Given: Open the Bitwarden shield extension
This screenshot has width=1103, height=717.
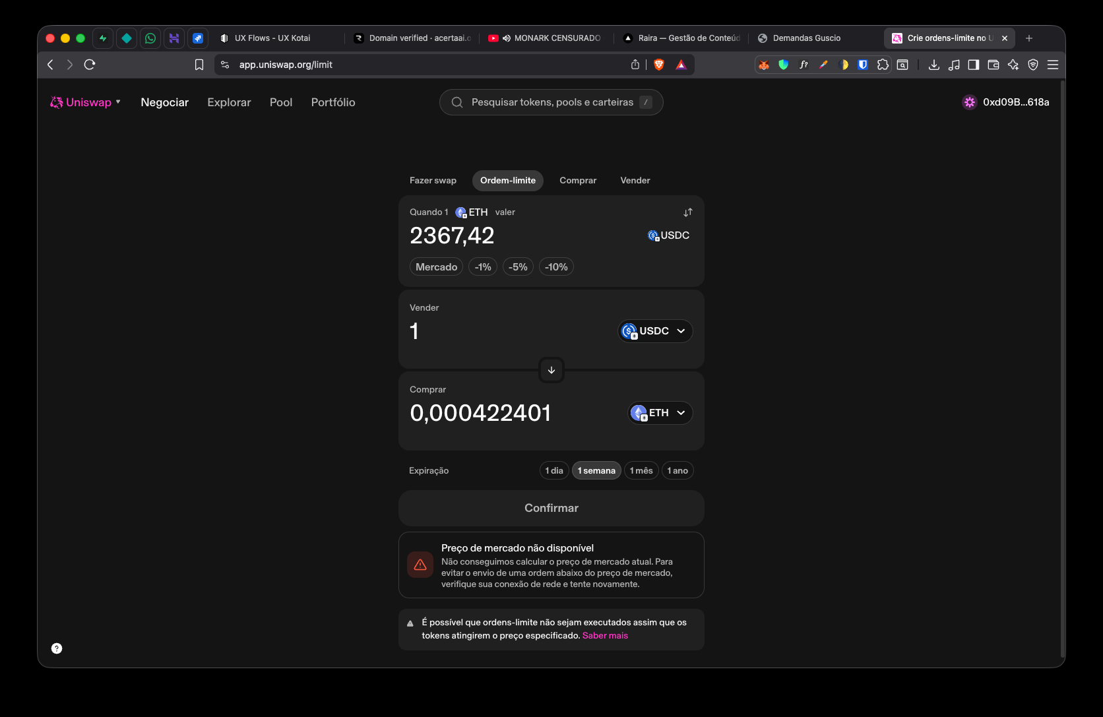Looking at the screenshot, I should click(x=863, y=65).
